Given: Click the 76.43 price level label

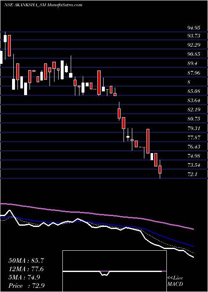Looking at the screenshot, I should click(x=194, y=146).
